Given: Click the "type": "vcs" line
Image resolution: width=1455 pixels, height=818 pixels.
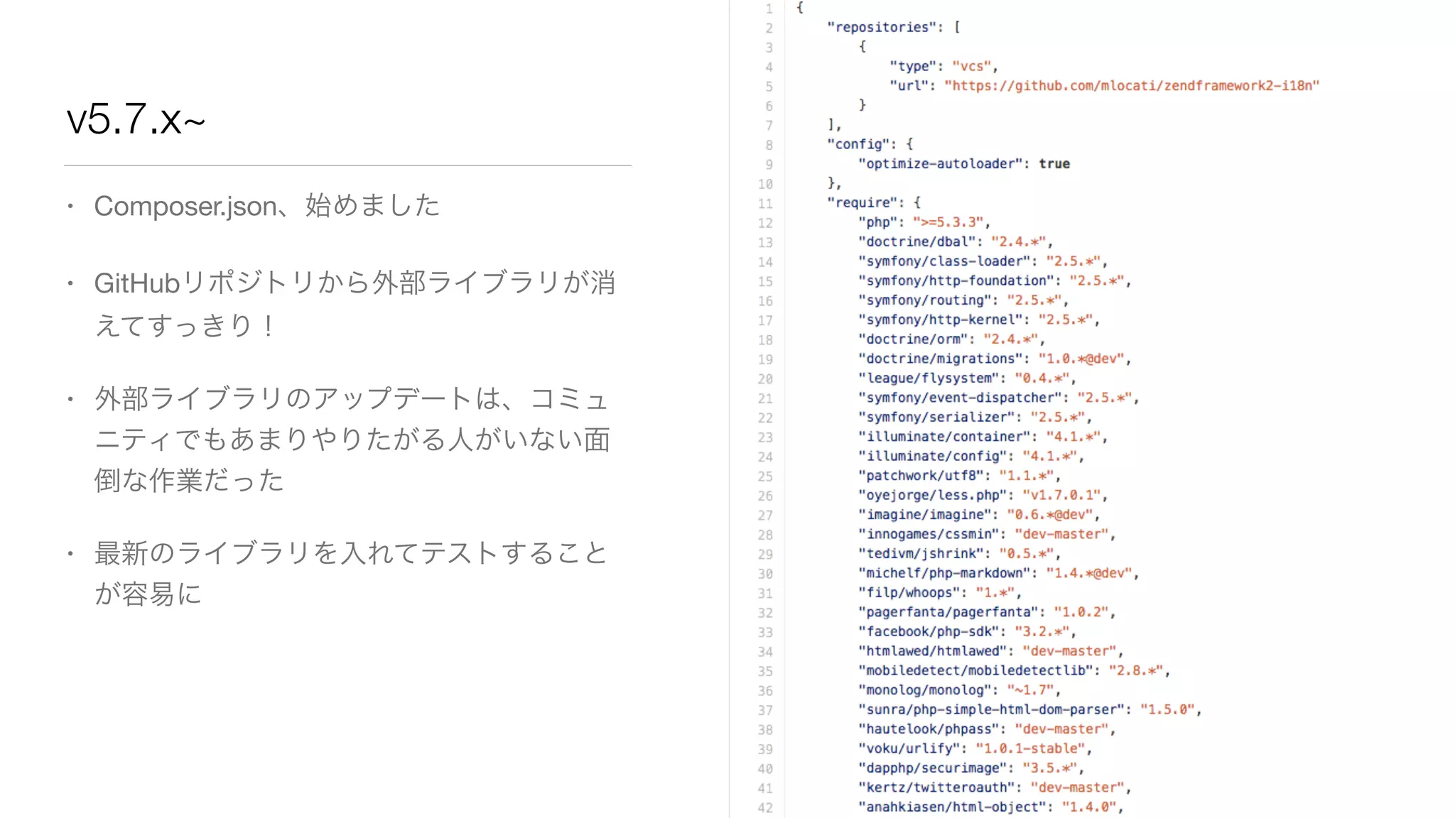Looking at the screenshot, I should pos(943,66).
